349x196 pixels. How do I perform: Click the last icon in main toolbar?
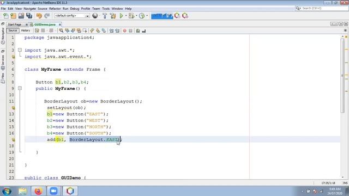[x=185, y=16]
